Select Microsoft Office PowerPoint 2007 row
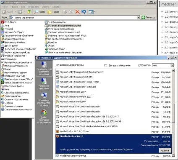The image size is (178, 160). [113, 97]
